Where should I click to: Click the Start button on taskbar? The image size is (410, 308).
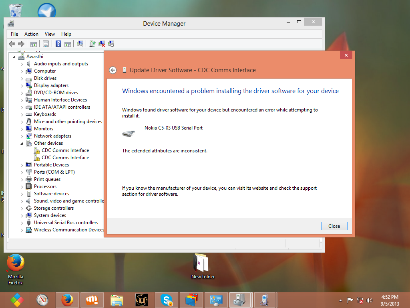click(x=17, y=300)
